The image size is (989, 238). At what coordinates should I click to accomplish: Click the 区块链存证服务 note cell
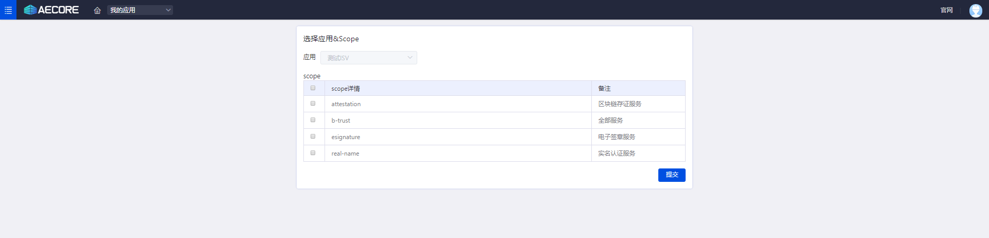pos(620,104)
